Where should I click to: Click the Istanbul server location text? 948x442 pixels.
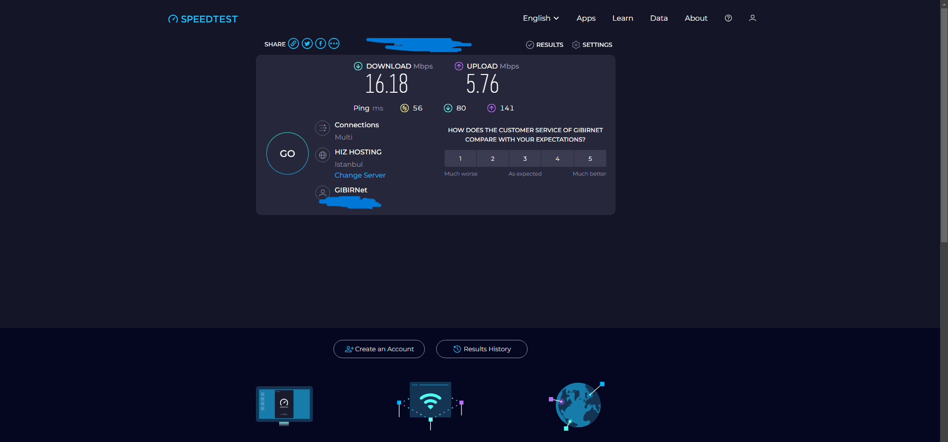(x=349, y=164)
